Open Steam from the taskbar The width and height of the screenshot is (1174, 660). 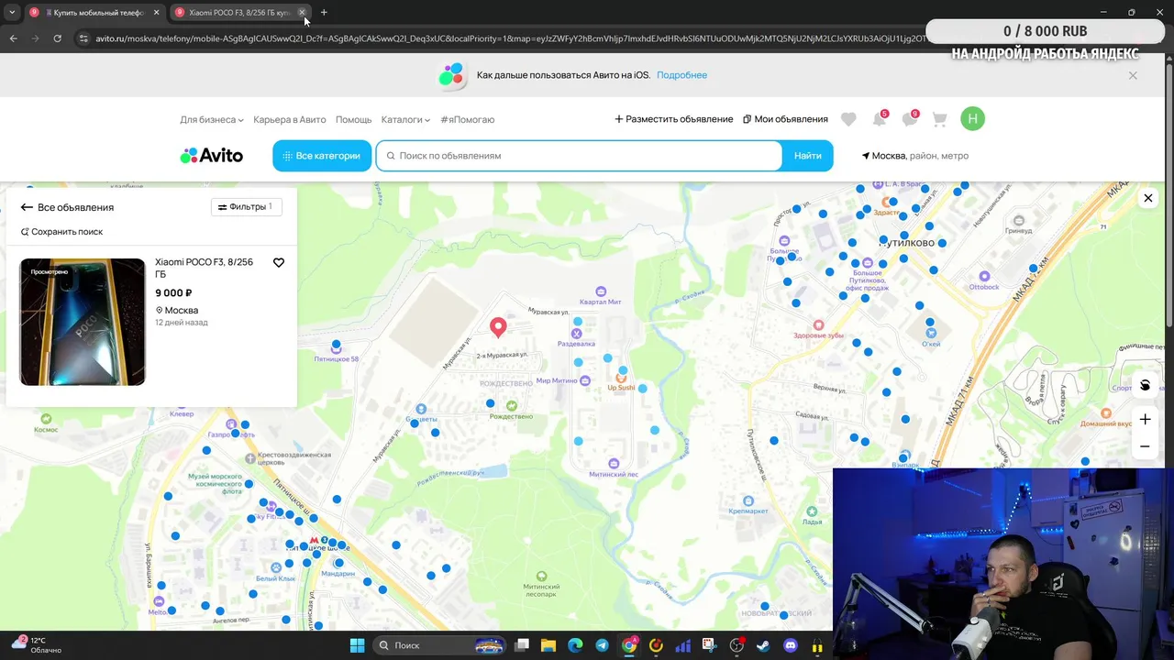[763, 645]
